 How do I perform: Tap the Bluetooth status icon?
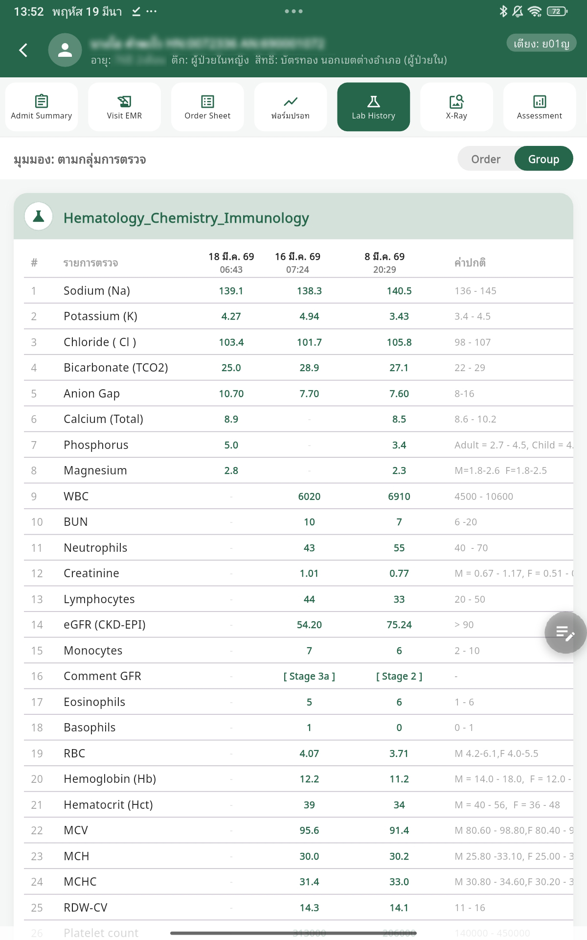[x=503, y=11]
